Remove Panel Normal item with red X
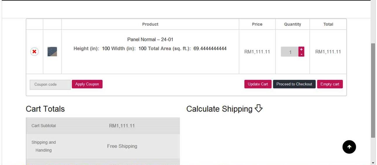The height and width of the screenshot is (165, 377). pyautogui.click(x=34, y=52)
